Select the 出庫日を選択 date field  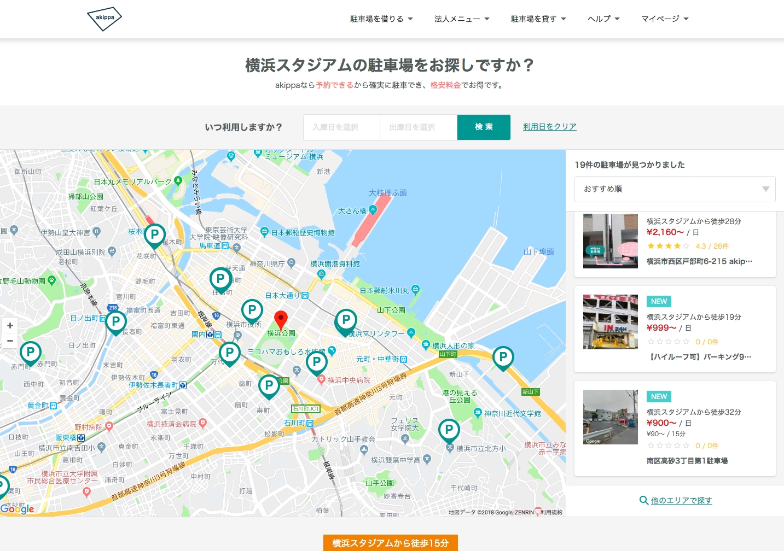pyautogui.click(x=419, y=127)
